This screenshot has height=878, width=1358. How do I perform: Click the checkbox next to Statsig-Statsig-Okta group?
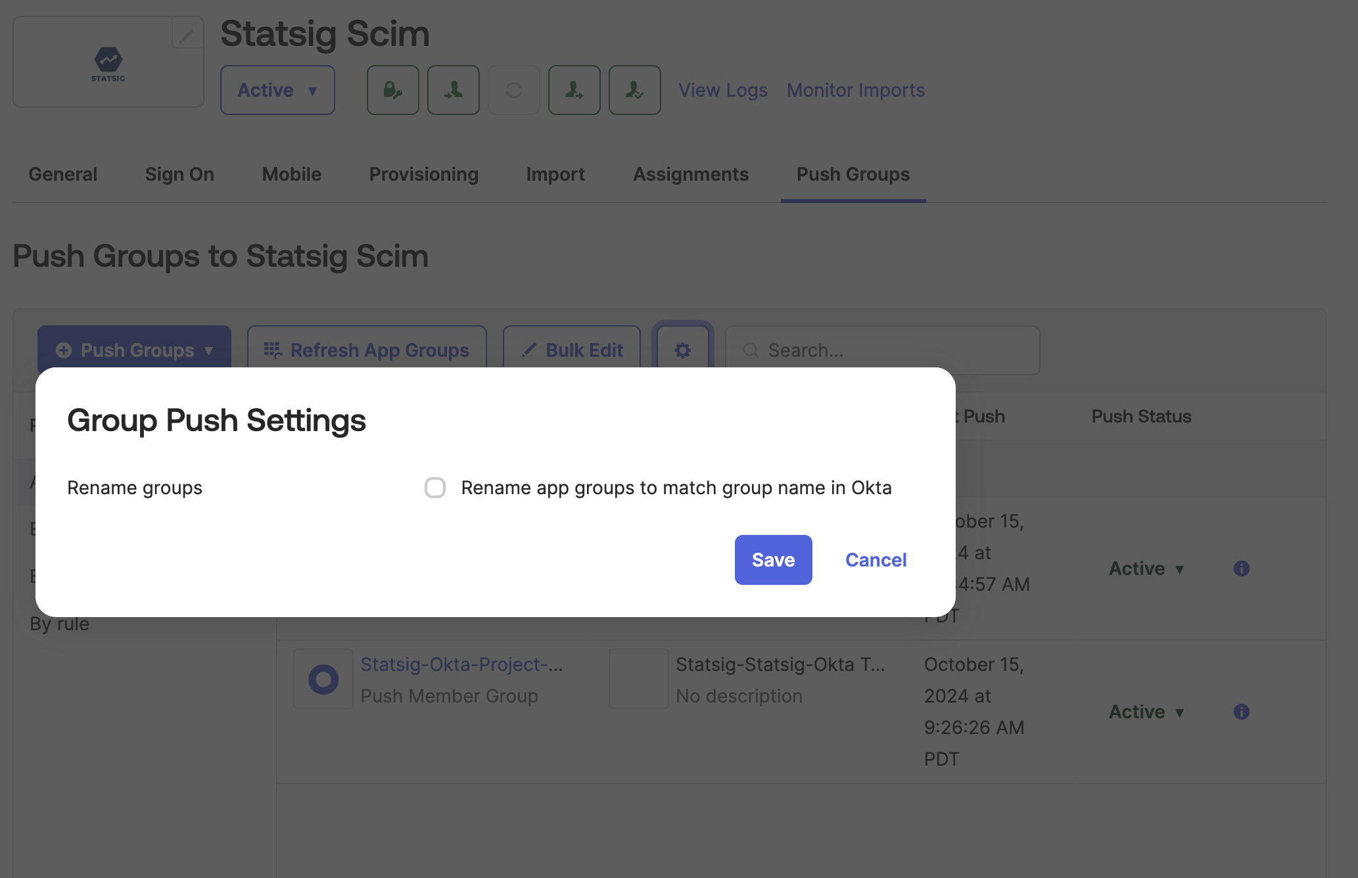tap(638, 679)
